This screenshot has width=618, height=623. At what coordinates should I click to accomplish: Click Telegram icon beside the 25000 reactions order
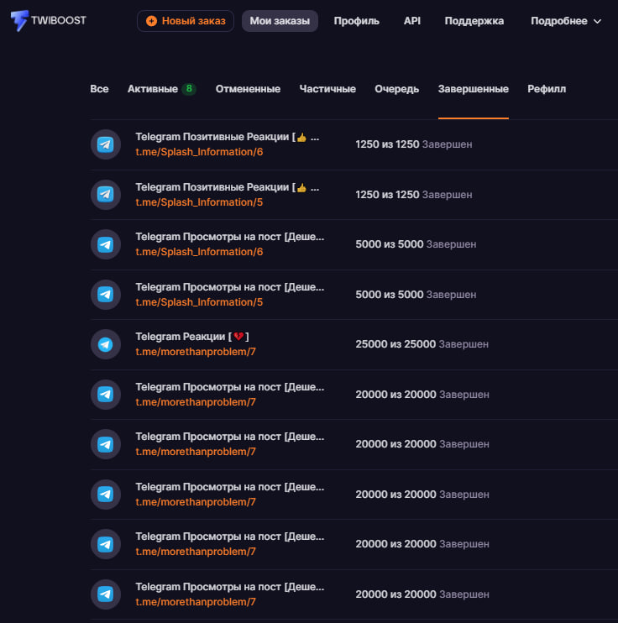106,344
